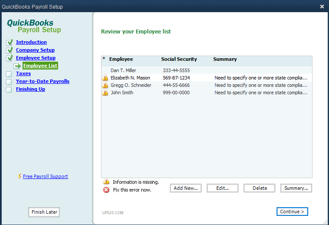Screen dimensions: 329x225
Task: Jump to the Taxes step
Action: [23, 73]
